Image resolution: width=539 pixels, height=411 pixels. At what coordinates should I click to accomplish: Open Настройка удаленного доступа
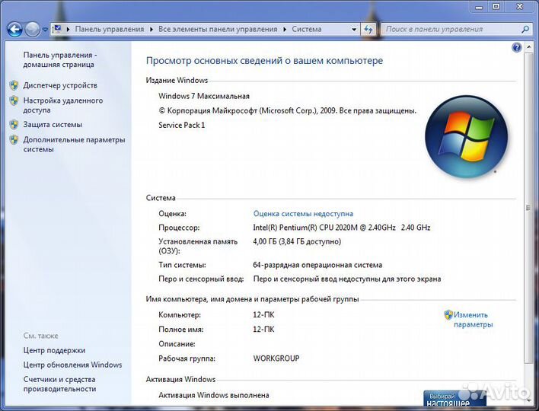click(x=63, y=105)
